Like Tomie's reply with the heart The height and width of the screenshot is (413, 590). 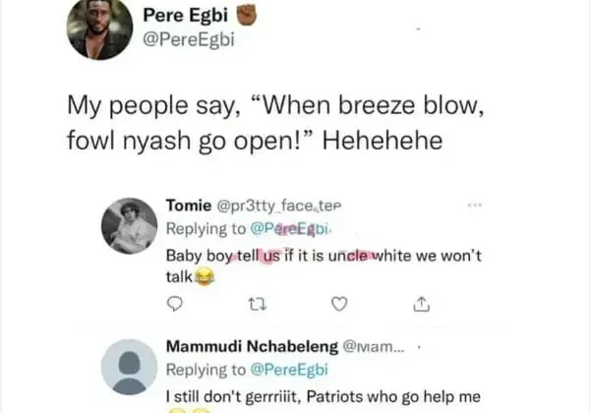tap(339, 304)
